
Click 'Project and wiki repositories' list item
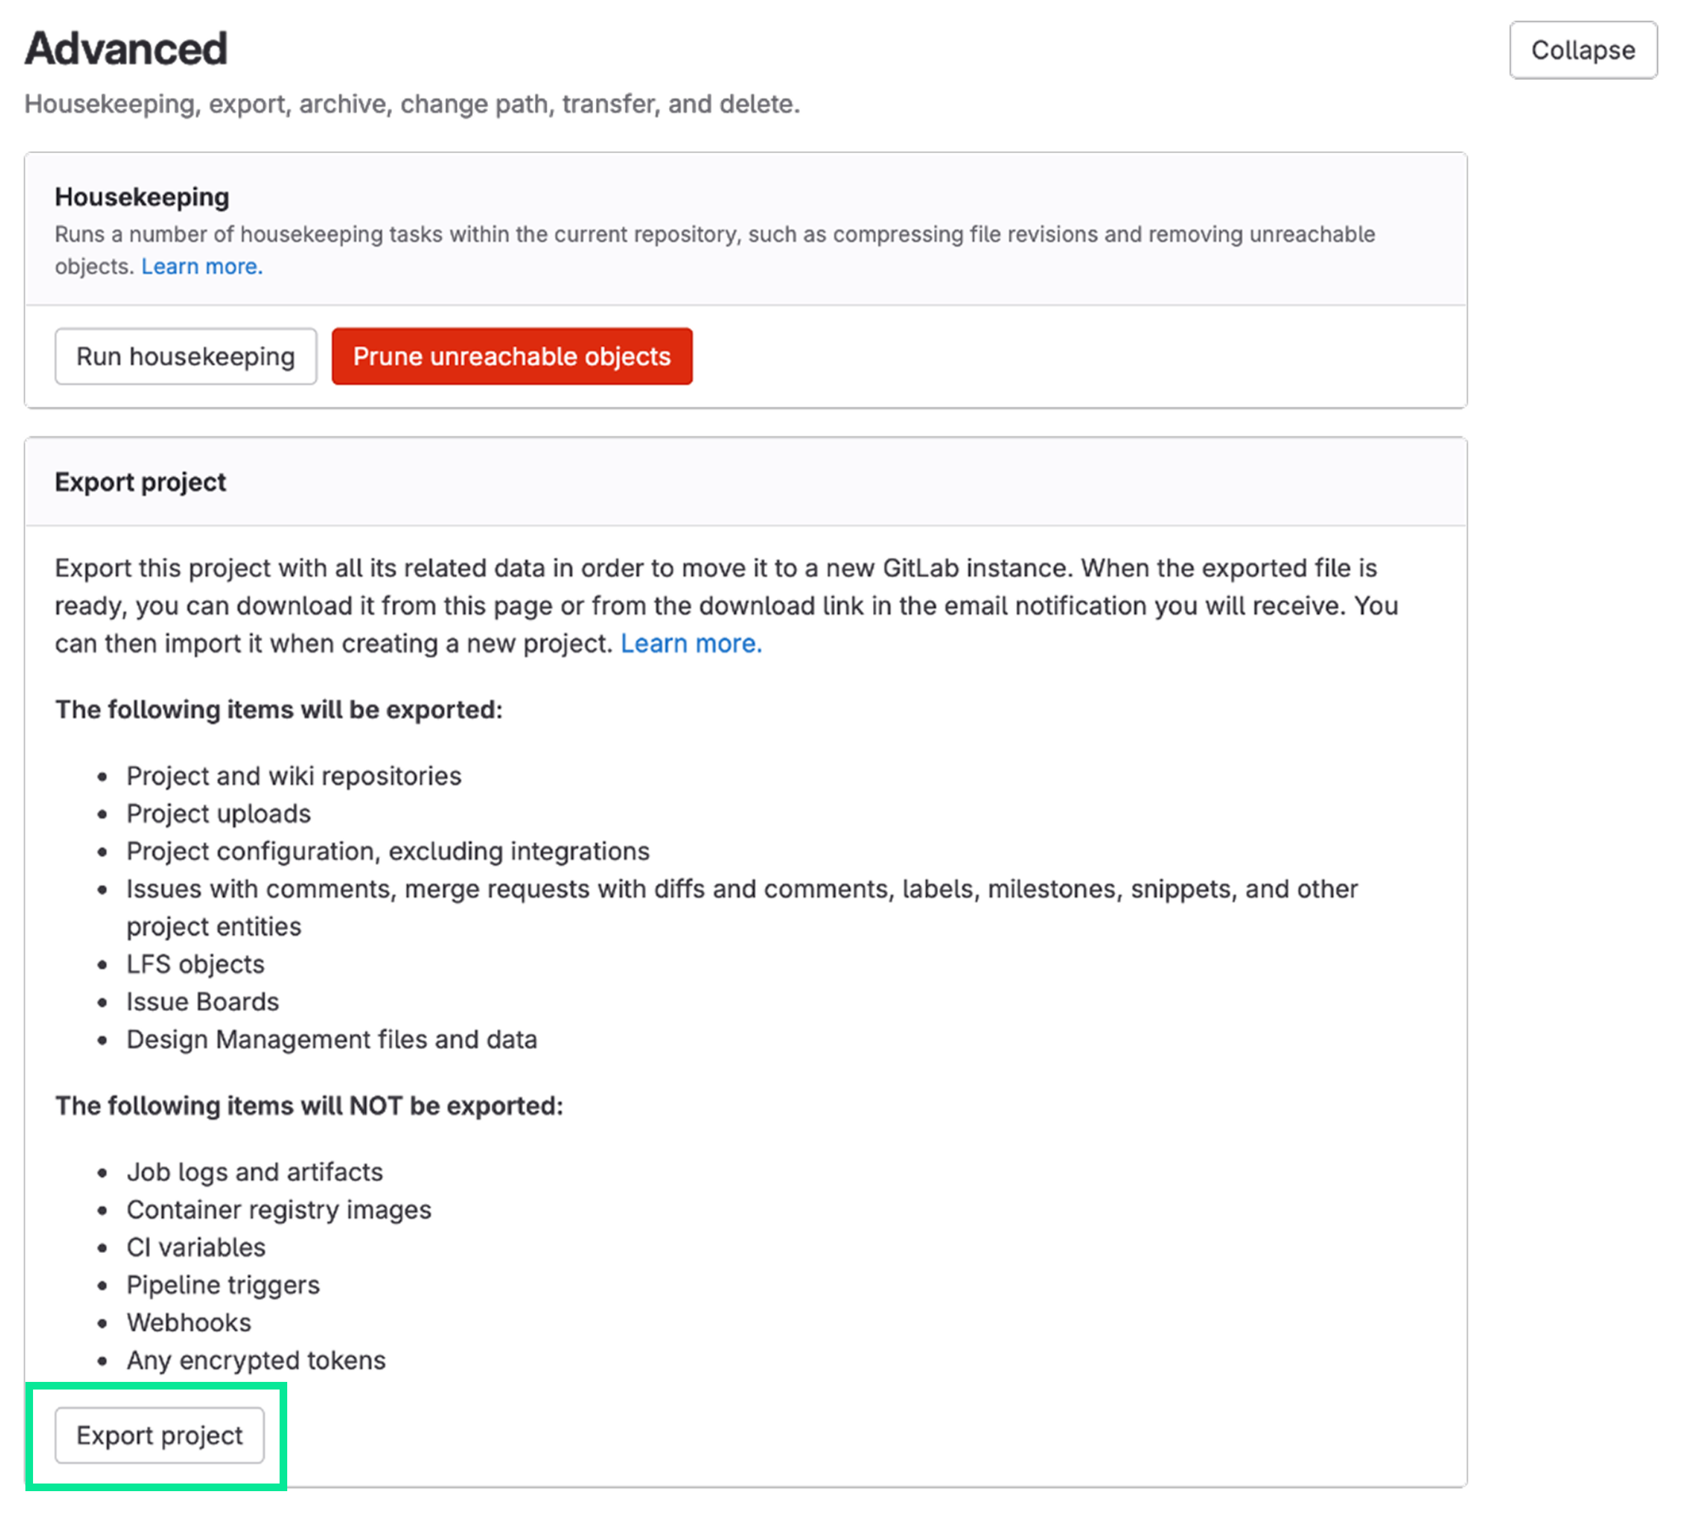(294, 776)
